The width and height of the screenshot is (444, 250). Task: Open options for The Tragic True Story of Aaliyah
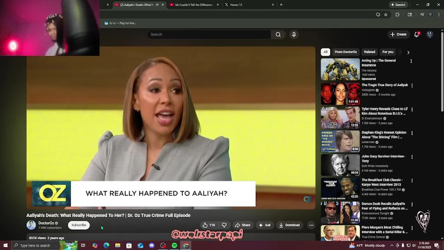pyautogui.click(x=412, y=85)
